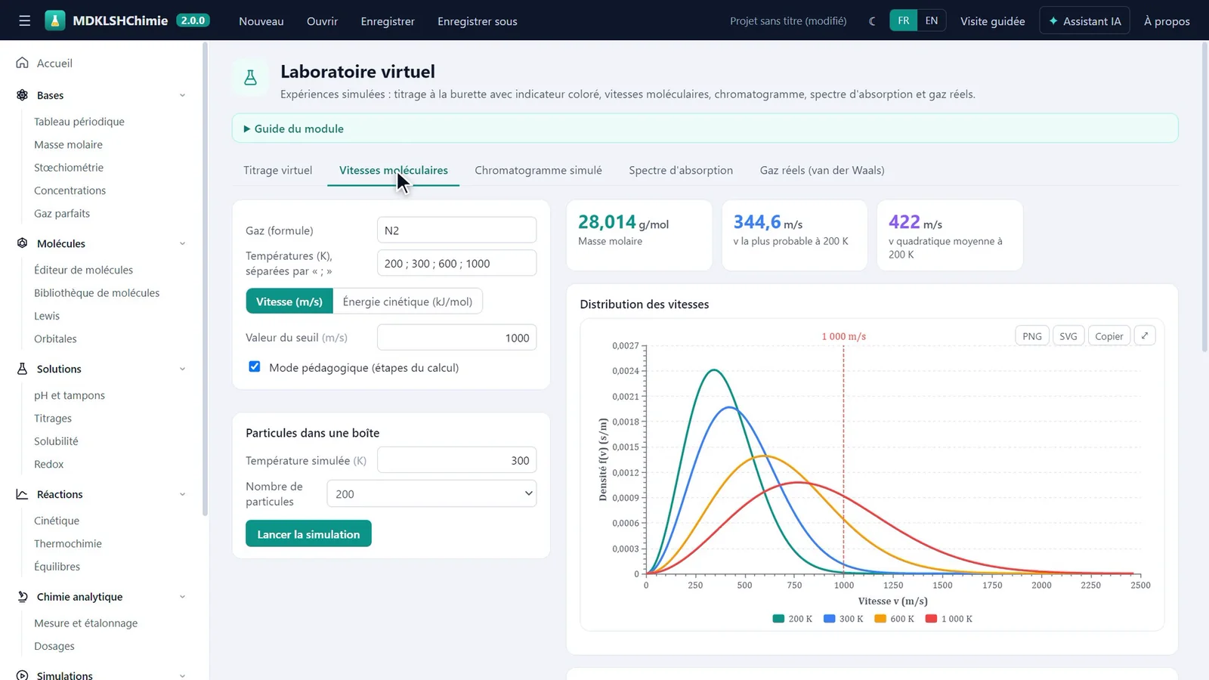Open the Assistant IA panel
The width and height of the screenshot is (1209, 680).
click(1084, 20)
